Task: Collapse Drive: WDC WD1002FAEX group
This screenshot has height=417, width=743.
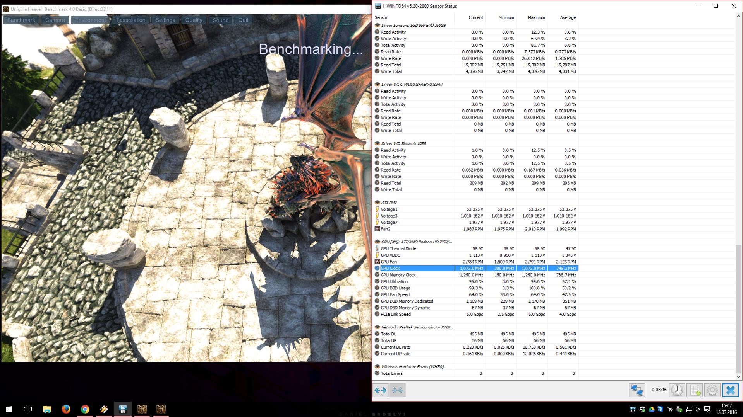Action: coord(377,84)
